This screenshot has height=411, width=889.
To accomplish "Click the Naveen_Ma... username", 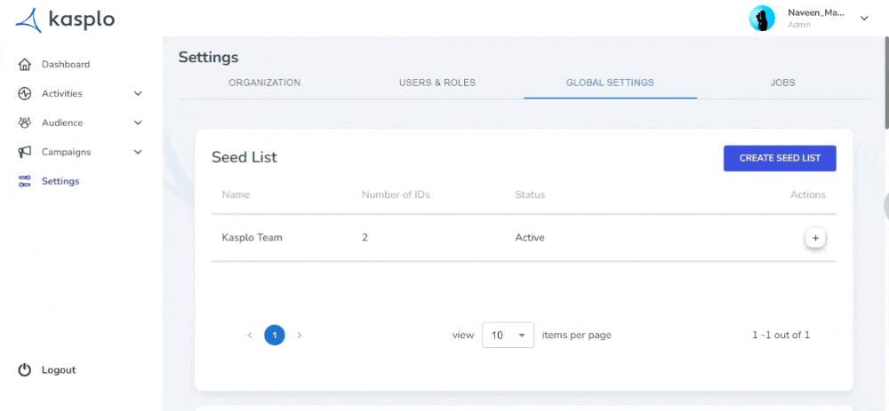I will click(816, 13).
